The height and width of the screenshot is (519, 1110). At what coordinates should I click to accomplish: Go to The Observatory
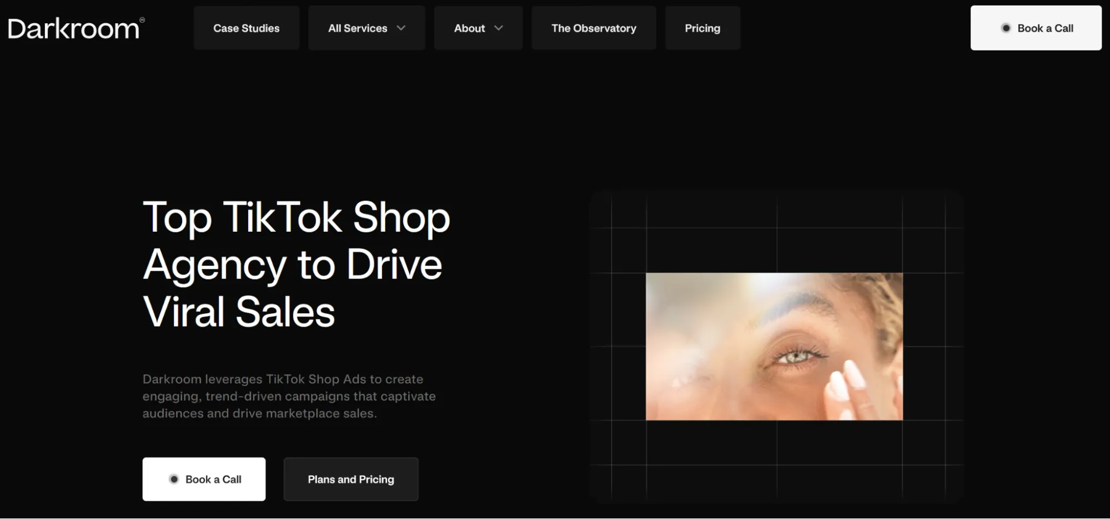tap(594, 28)
